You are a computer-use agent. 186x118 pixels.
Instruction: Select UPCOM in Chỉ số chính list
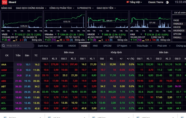click(x=177, y=34)
